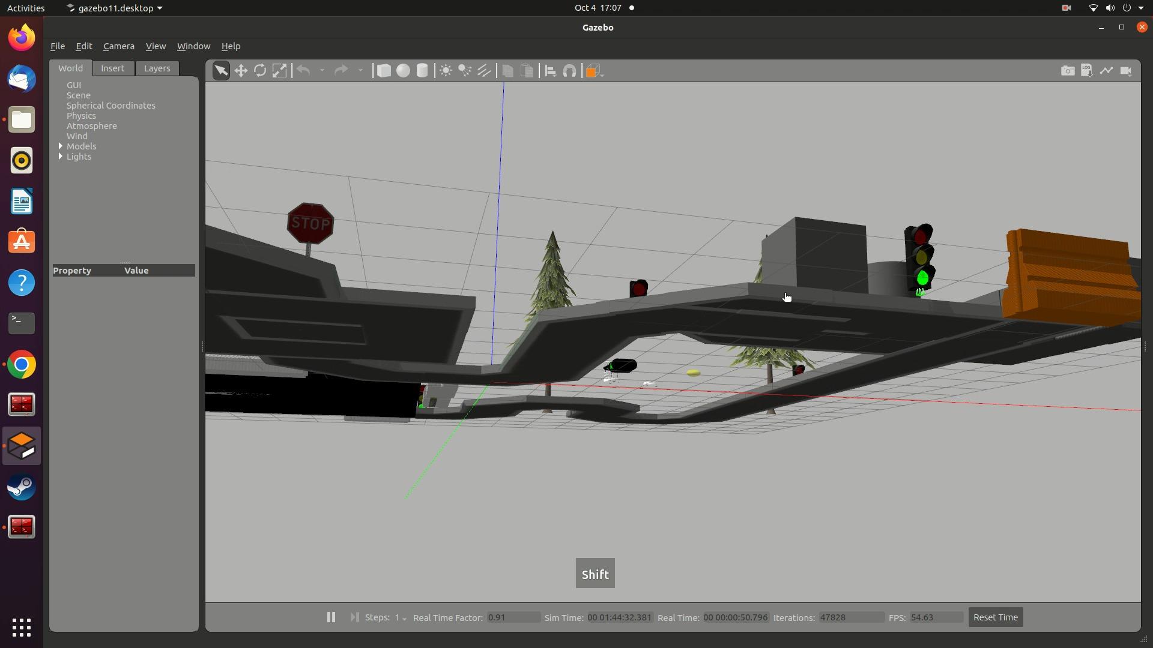
Task: Open the data LOG recording icon
Action: point(1087,71)
